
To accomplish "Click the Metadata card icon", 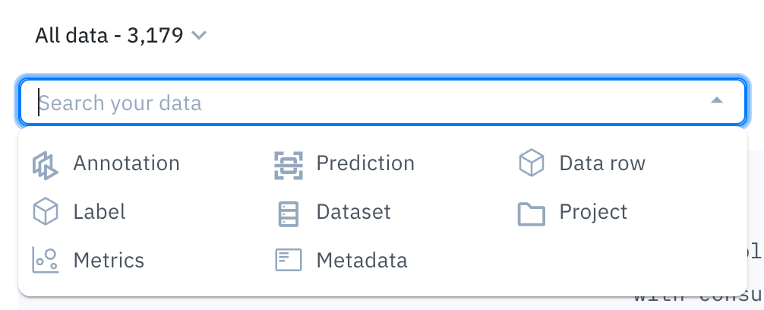I will (289, 261).
